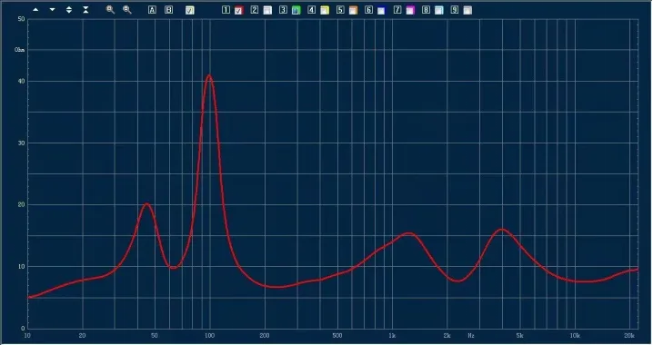
Task: Click the '200' frequency axis label
Action: [x=265, y=335]
